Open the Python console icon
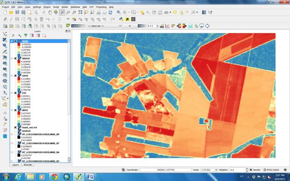Screen dimensions: 290x181 (x=121, y=19)
